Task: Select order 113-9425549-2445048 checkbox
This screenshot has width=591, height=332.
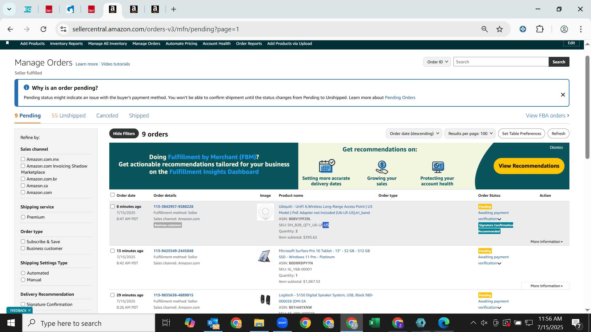Action: (112, 251)
